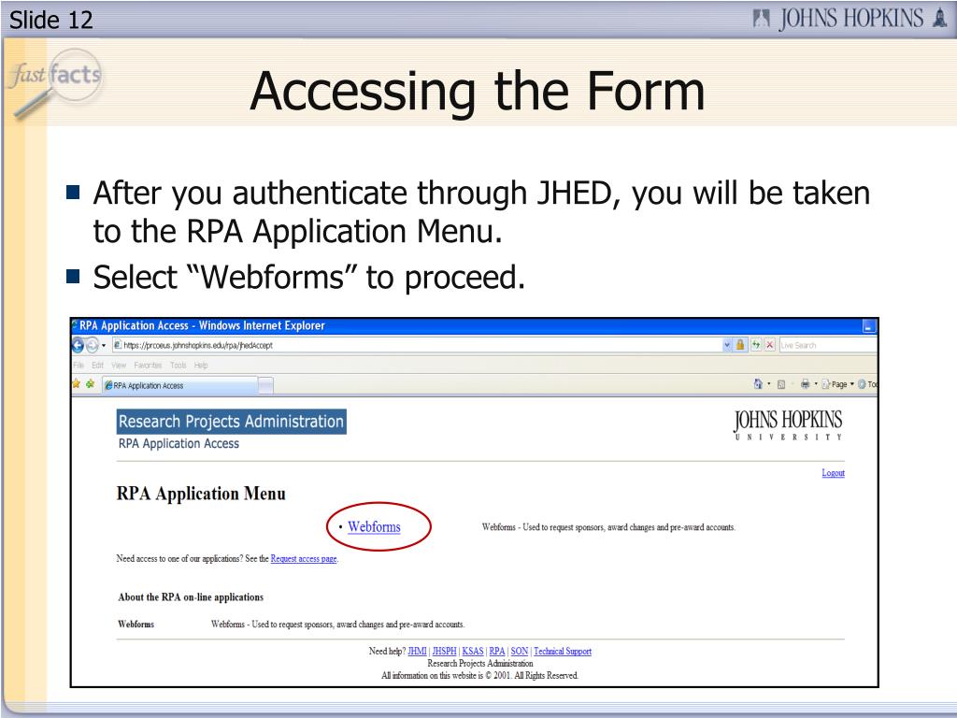
Task: Click the Webforms link
Action: coord(374,526)
